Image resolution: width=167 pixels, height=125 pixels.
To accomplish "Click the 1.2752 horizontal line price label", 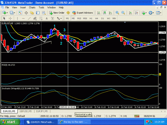I will coord(162,52).
